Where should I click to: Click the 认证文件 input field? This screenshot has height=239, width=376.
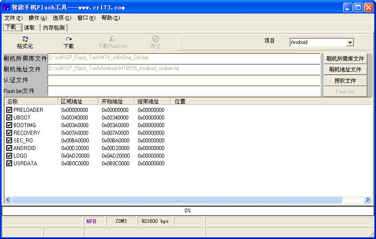(x=184, y=80)
